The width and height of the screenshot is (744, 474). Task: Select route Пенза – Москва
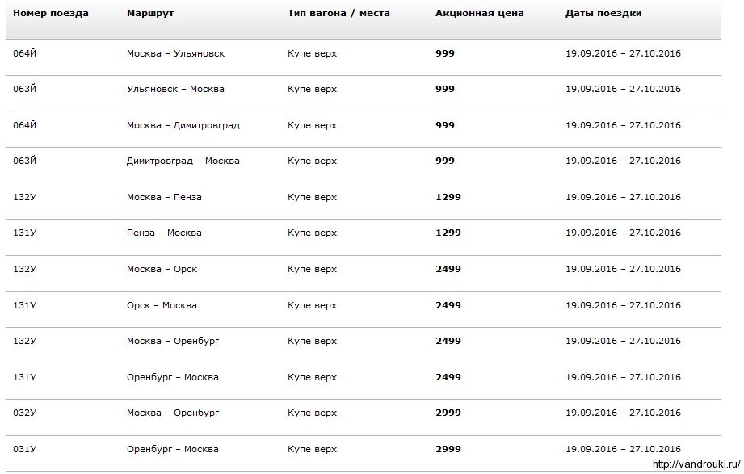164,233
